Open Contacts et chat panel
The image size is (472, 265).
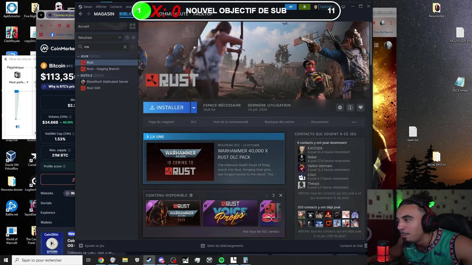pos(353,246)
